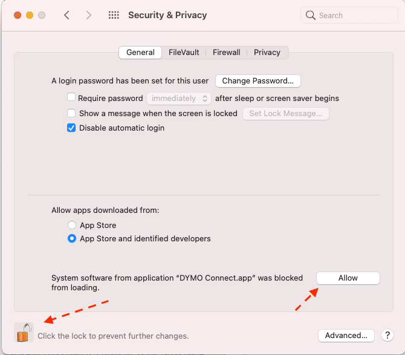Click the Search field
Image resolution: width=405 pixels, height=355 pixels.
click(349, 15)
